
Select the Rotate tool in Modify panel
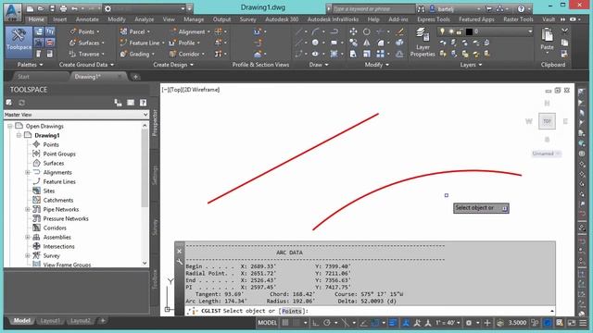[x=367, y=31]
